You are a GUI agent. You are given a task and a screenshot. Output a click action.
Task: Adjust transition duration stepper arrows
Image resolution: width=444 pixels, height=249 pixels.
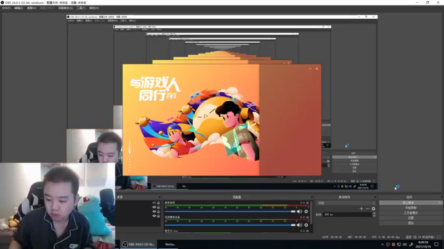[374, 215]
